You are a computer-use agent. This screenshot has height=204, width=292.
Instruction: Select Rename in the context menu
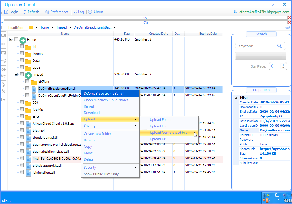90,140
